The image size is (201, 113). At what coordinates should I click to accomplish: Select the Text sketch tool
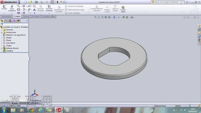[x=35, y=10]
